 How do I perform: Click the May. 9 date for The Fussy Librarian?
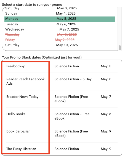(x=106, y=149)
